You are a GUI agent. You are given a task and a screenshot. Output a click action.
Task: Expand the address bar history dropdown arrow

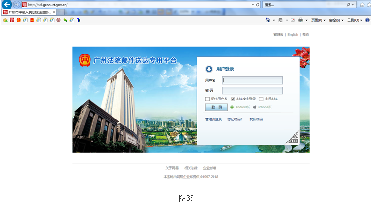point(253,5)
